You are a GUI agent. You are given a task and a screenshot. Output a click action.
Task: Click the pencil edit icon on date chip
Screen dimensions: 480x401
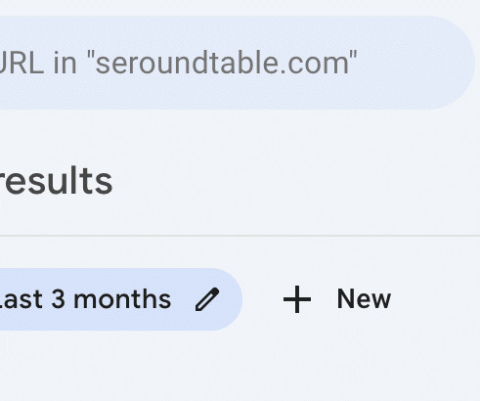coord(207,299)
